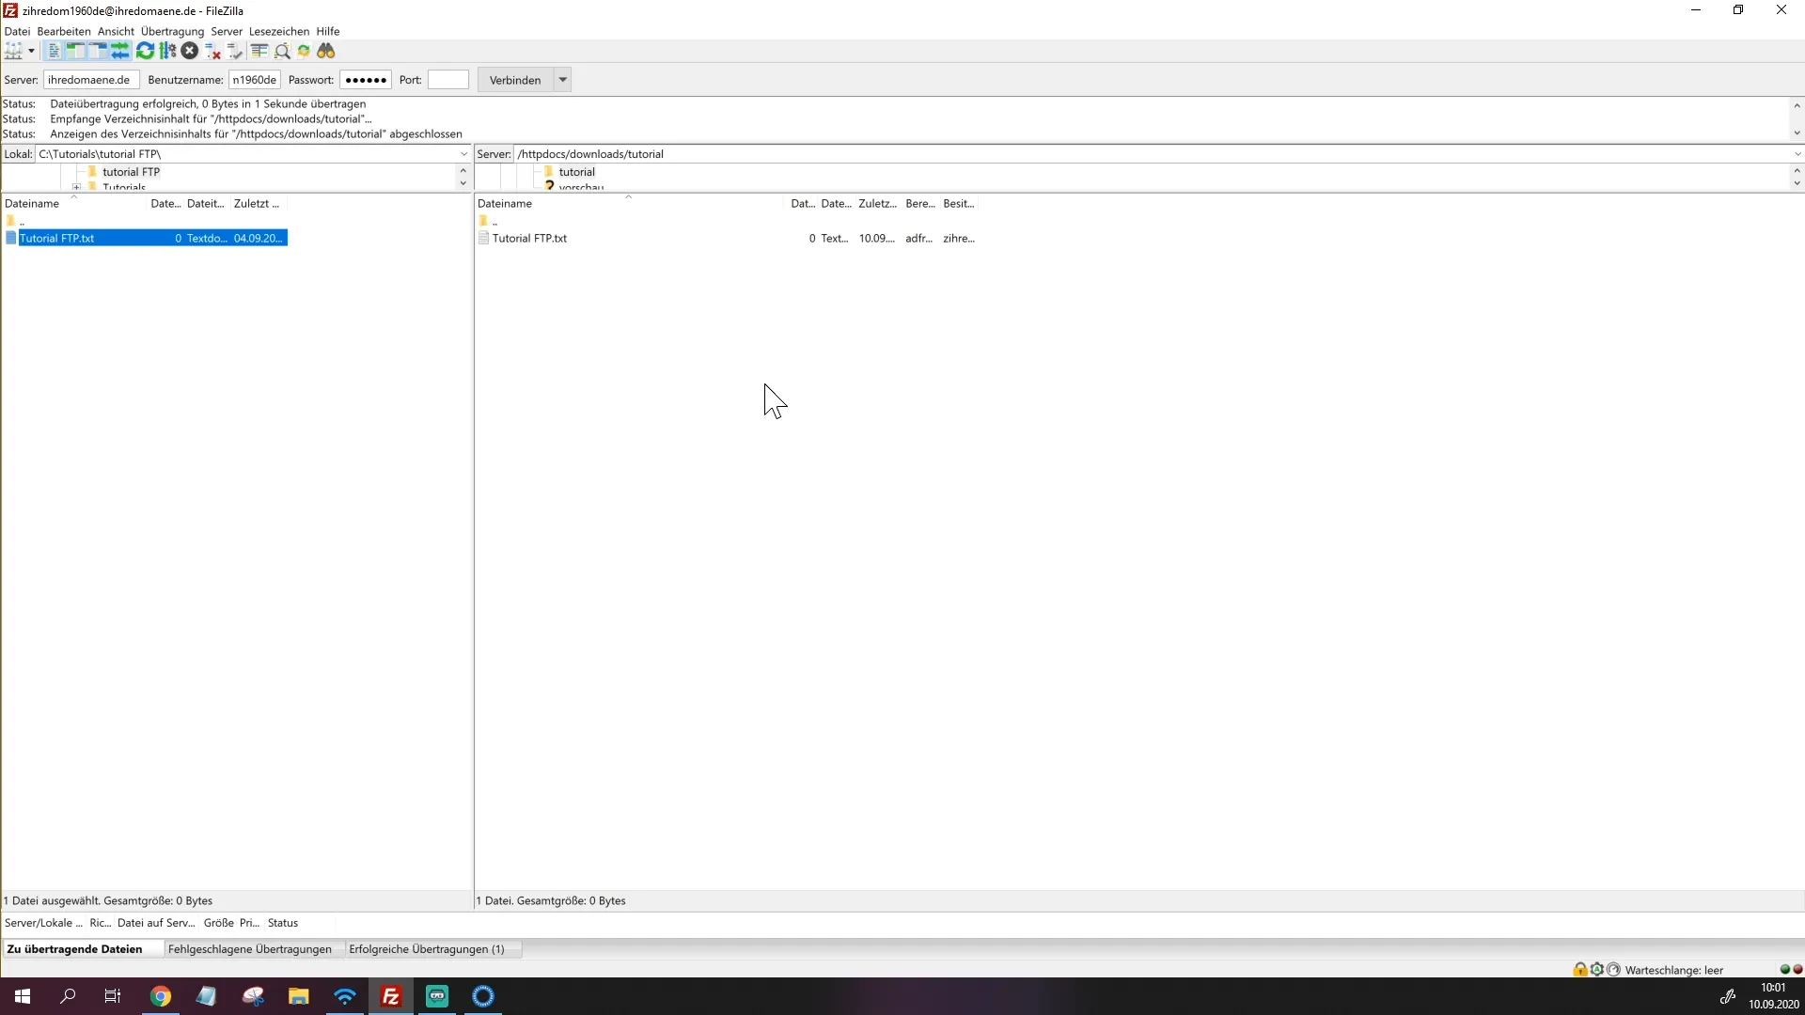
Task: Toggle transfer queue display
Action: 120,51
